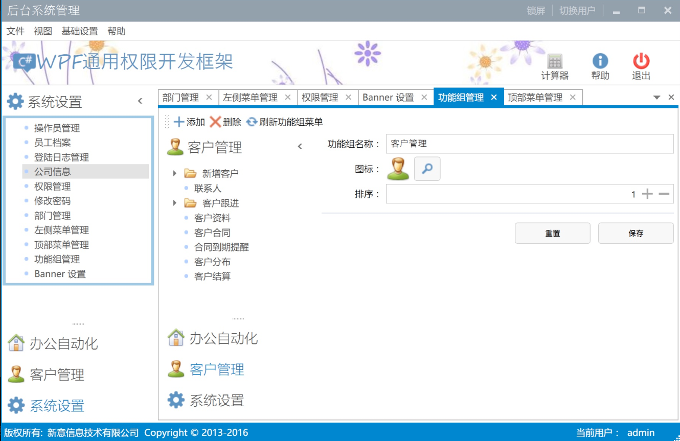
Task: Click the user avatar icon preview
Action: click(x=398, y=169)
